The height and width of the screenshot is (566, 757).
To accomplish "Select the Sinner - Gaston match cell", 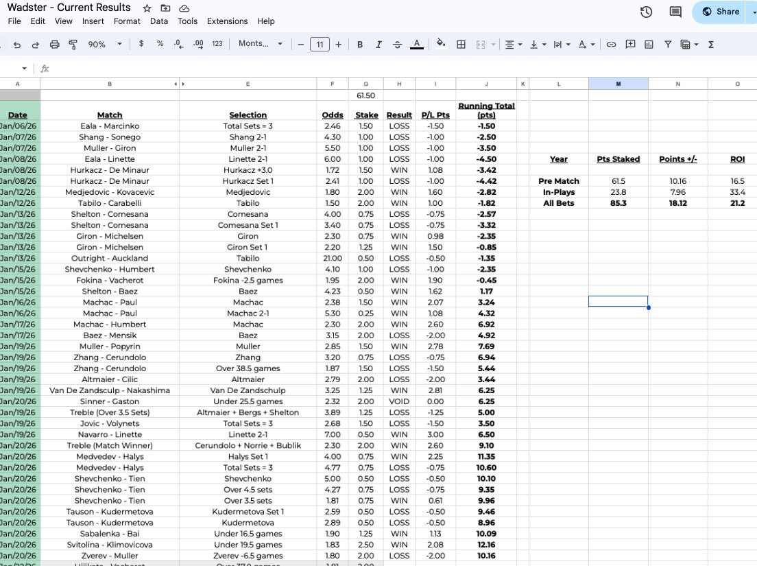I will pyautogui.click(x=110, y=401).
